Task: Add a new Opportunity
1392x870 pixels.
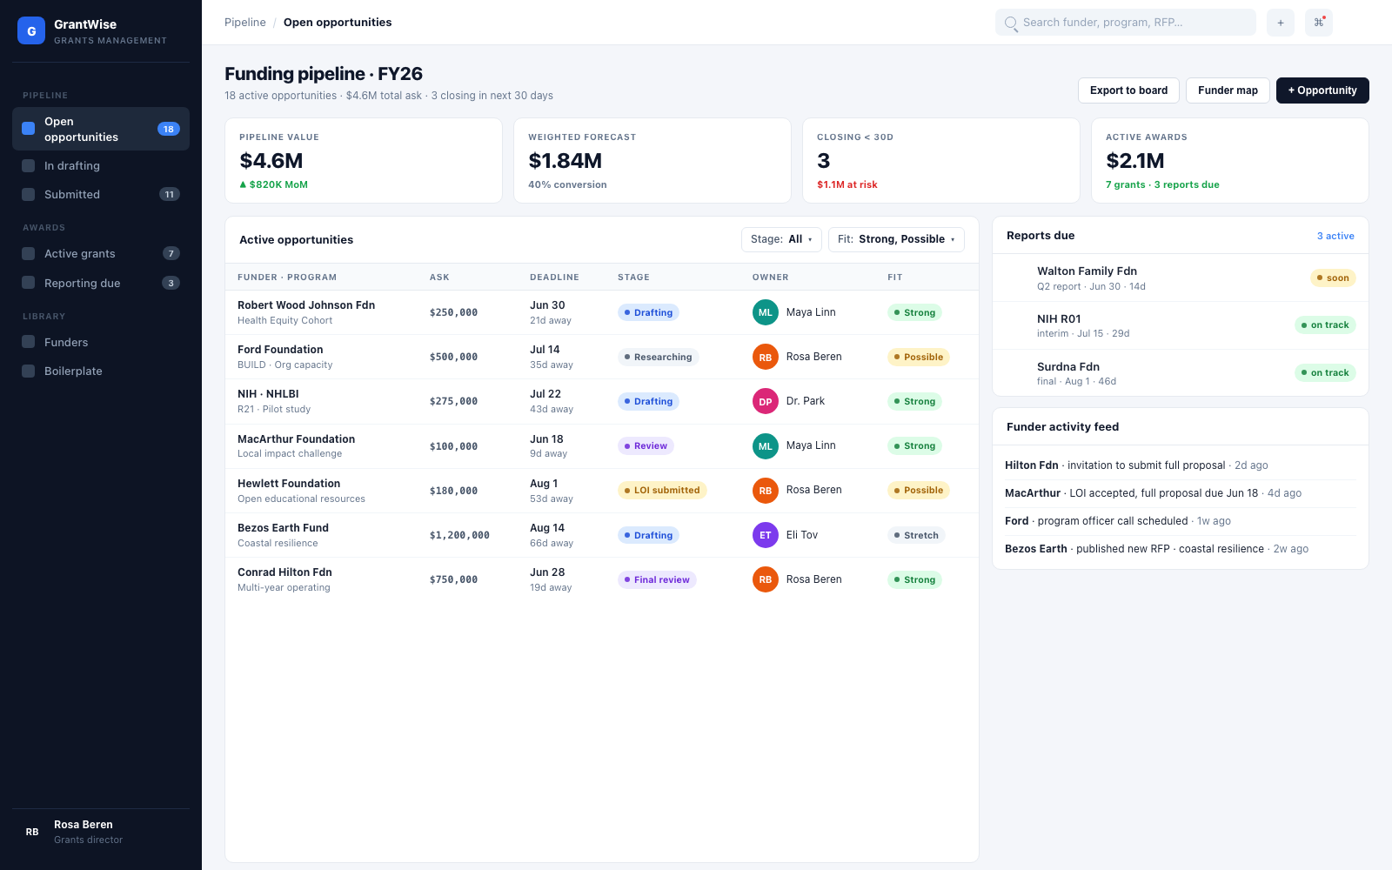Action: [x=1322, y=90]
